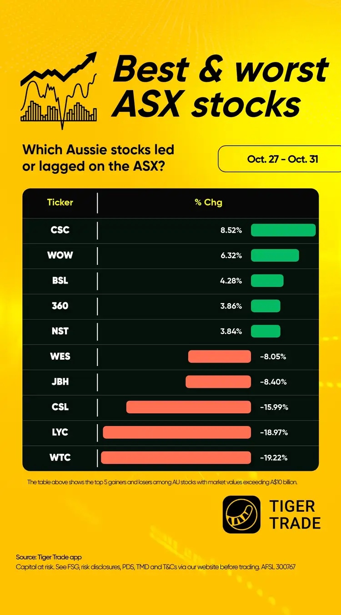Screen dimensions: 341x615
Task: Select the BSL ticker label
Action: pyautogui.click(x=60, y=280)
